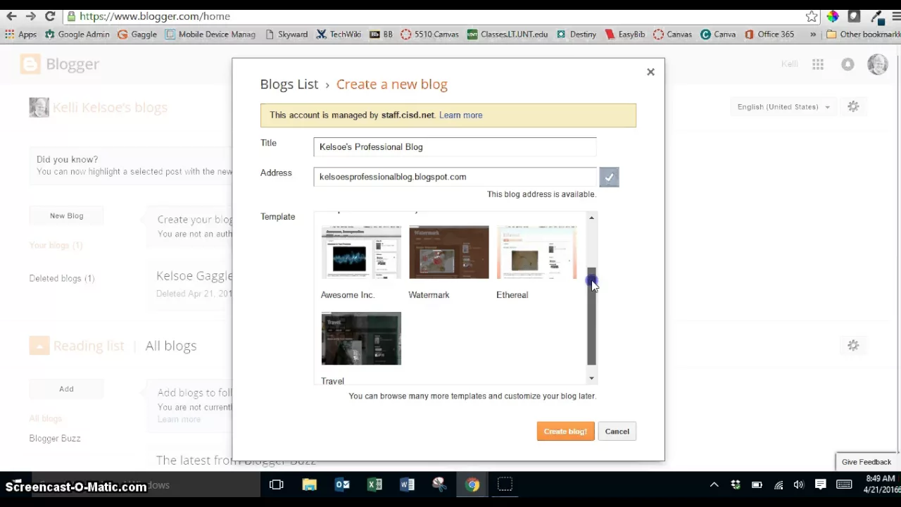Open the Apps bookmark shortcut

point(20,34)
